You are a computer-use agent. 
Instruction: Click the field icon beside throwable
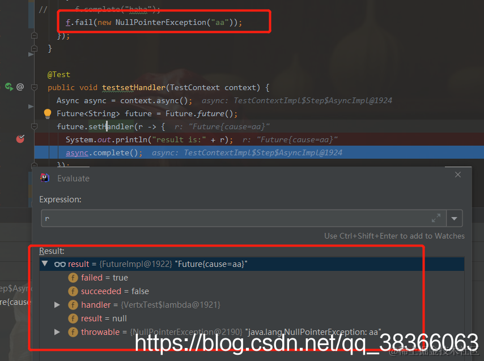(x=73, y=332)
